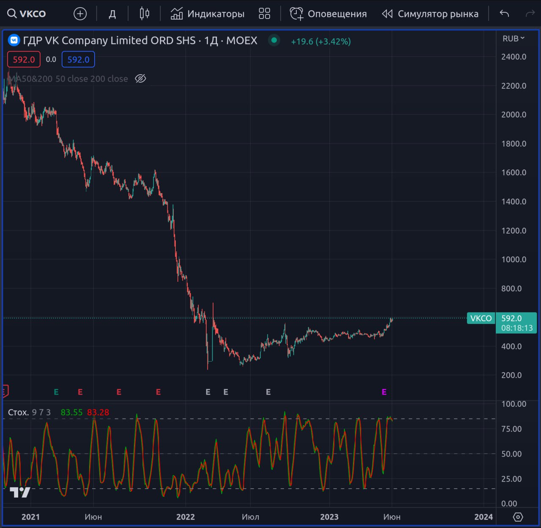The width and height of the screenshot is (541, 528).
Task: Open chart settings hexagon gear icon
Action: coord(518,517)
